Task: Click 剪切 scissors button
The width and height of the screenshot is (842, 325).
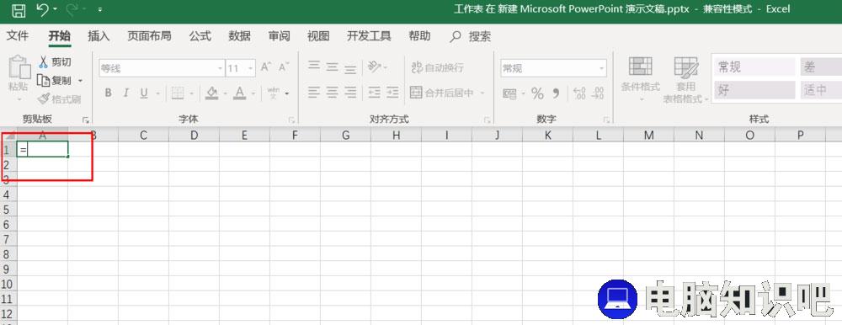Action: (x=54, y=62)
